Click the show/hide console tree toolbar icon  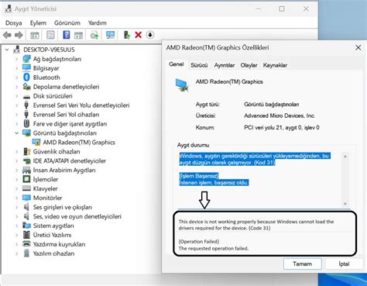[x=35, y=35]
